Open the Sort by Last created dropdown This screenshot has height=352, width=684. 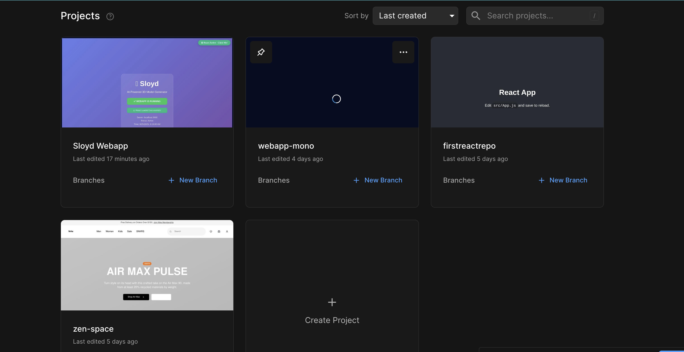click(415, 16)
